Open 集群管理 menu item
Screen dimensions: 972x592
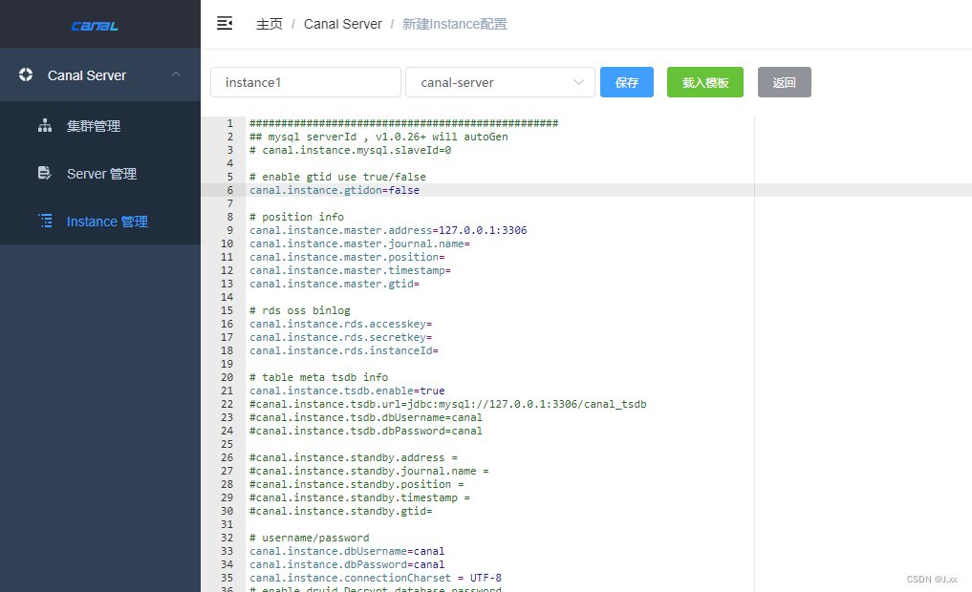coord(100,126)
